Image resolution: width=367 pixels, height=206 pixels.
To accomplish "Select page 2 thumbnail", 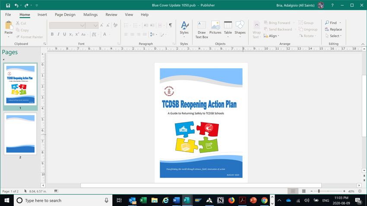I will (x=20, y=134).
